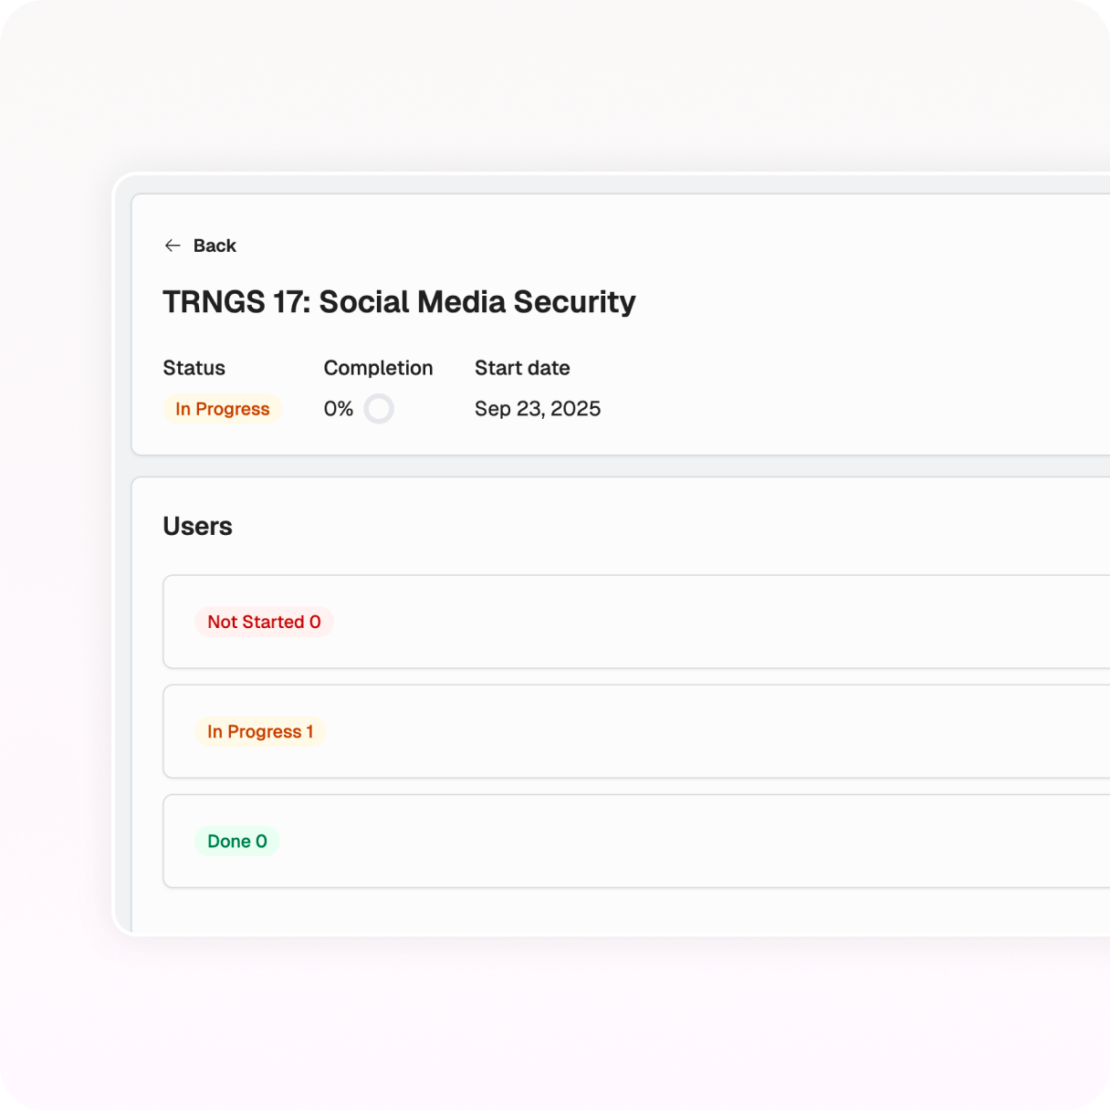
Task: Click the "Status" field label
Action: pyautogui.click(x=194, y=368)
